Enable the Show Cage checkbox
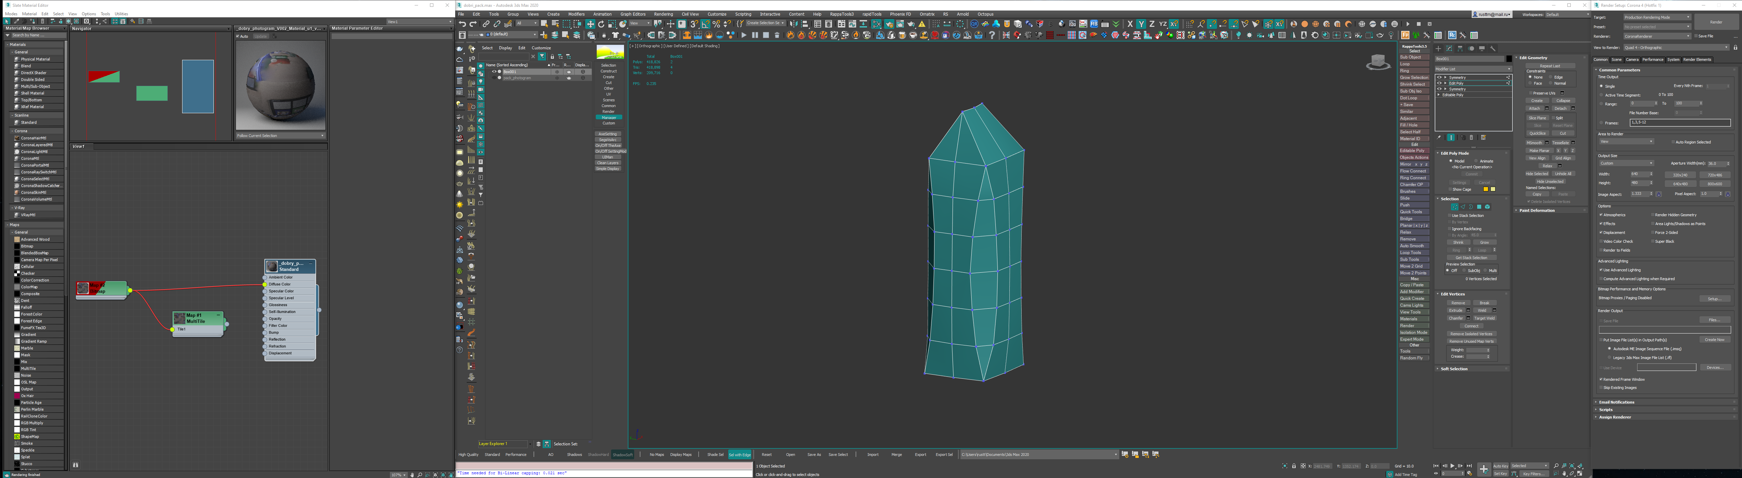Screen dimensions: 1742x478 tap(1450, 189)
